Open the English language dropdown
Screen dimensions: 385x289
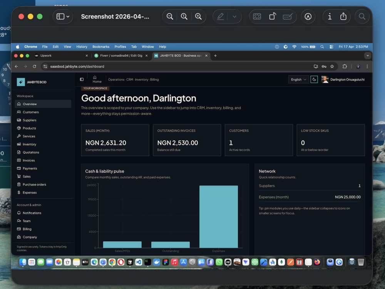(299, 79)
